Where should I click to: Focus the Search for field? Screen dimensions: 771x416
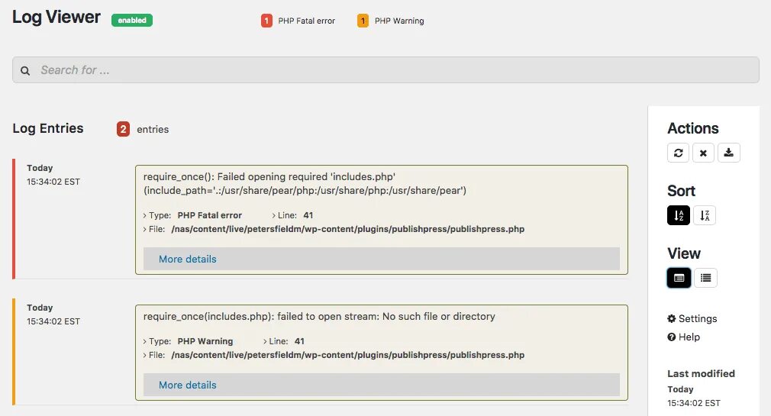(382, 70)
